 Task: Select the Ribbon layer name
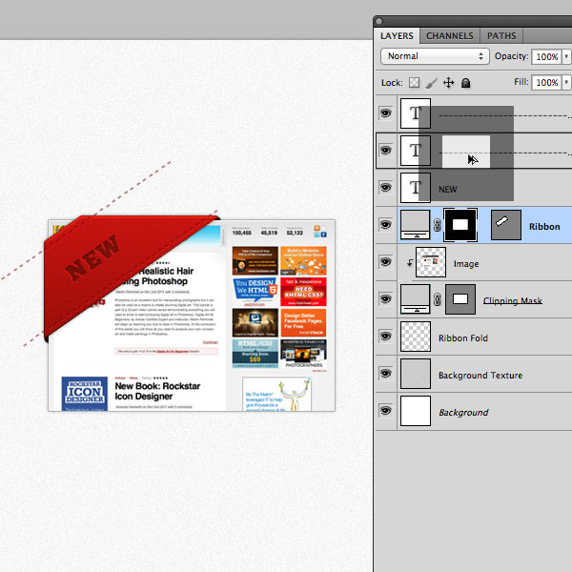coord(544,227)
